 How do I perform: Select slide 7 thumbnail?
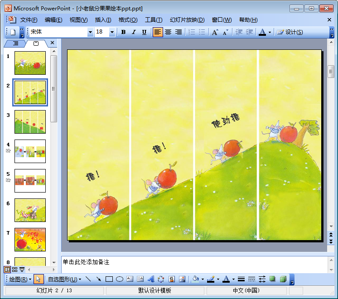(30, 240)
